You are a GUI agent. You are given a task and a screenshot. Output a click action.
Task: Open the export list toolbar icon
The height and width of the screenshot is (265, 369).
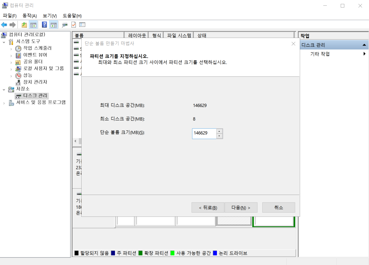pos(82,25)
